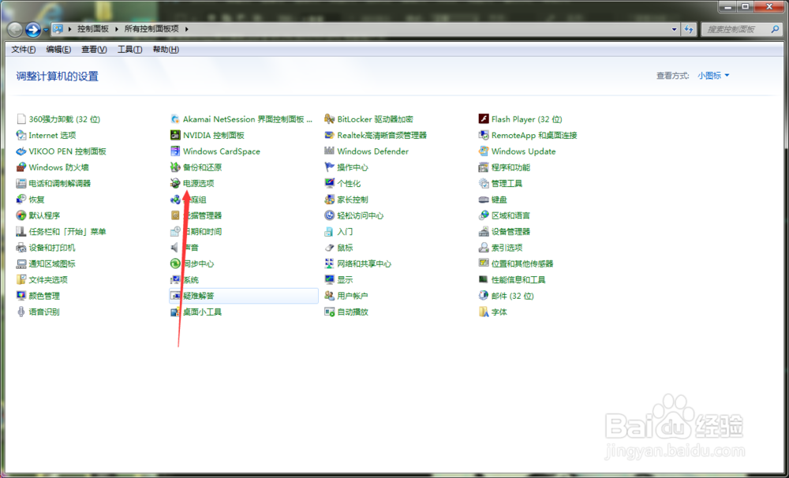
Task: Click the Forward navigation button
Action: [x=33, y=30]
